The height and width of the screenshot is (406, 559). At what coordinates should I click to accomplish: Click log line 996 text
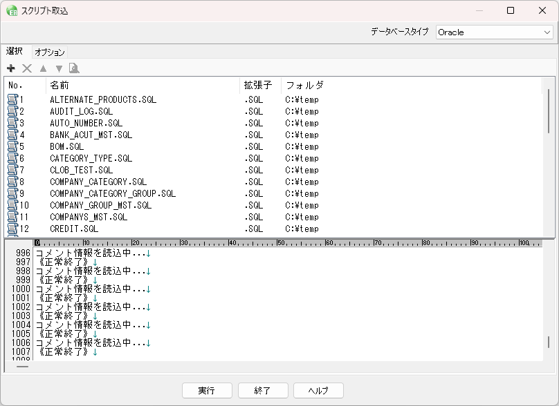point(91,253)
